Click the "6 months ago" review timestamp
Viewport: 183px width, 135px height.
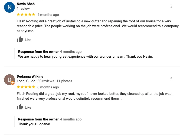(x=48, y=87)
